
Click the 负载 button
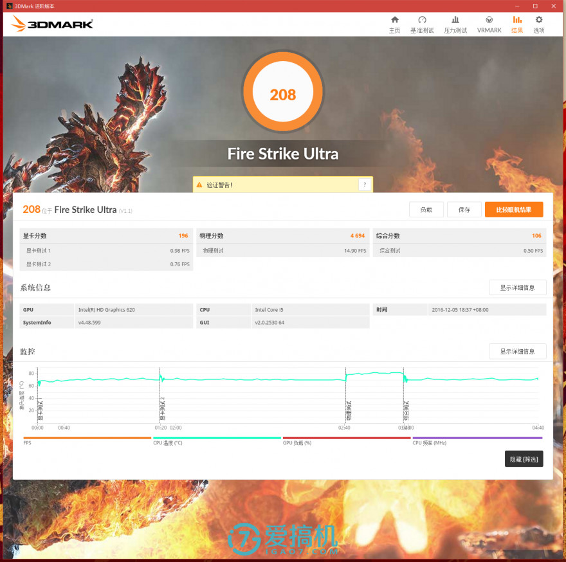pos(426,210)
